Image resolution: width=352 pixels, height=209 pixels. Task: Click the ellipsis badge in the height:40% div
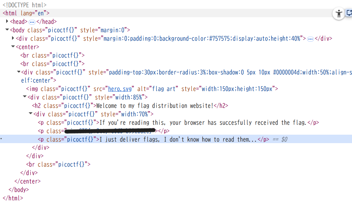click(310, 39)
